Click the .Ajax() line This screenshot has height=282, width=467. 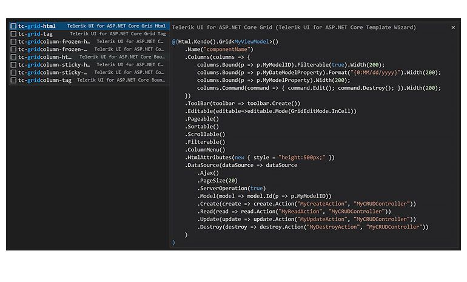(208, 173)
